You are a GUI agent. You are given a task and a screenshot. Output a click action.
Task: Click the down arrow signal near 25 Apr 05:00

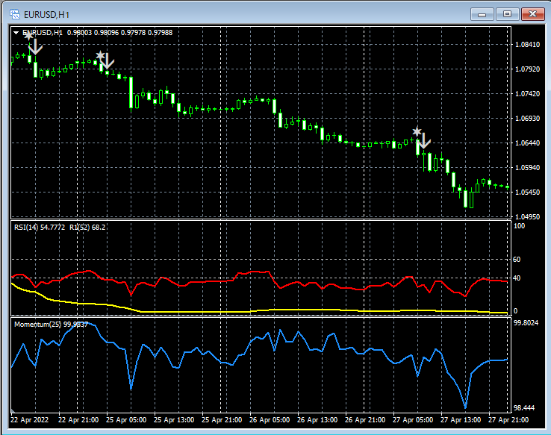(107, 60)
